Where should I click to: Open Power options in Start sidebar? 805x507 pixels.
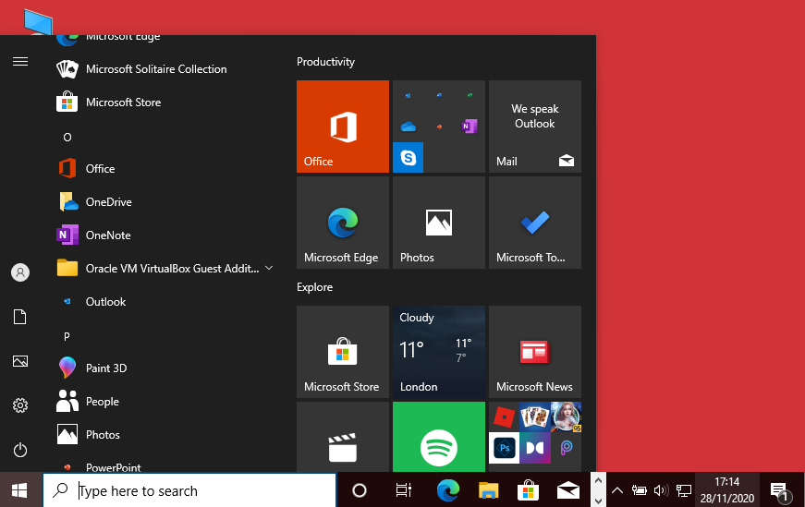20,450
